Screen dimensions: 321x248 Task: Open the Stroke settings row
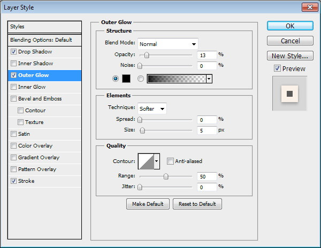tap(44, 181)
